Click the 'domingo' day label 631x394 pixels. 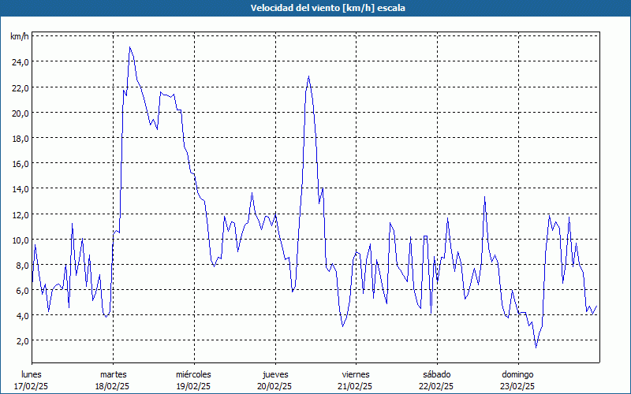tap(517, 374)
